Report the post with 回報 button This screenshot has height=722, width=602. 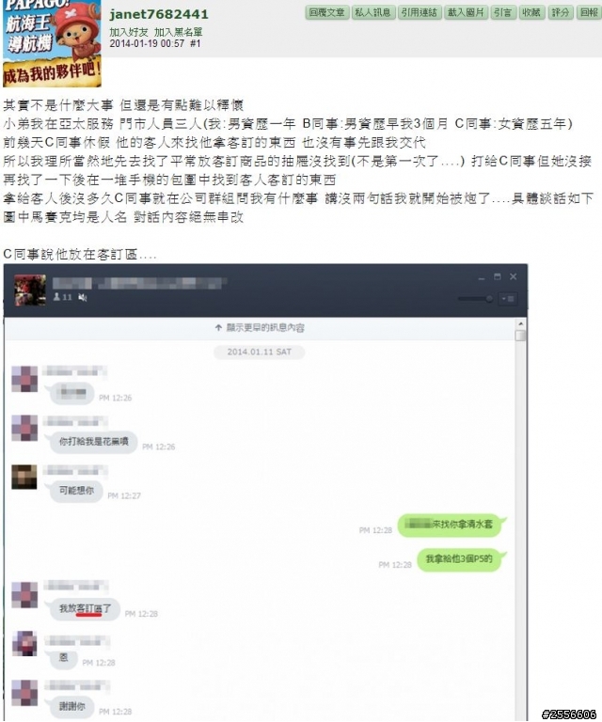pyautogui.click(x=588, y=12)
